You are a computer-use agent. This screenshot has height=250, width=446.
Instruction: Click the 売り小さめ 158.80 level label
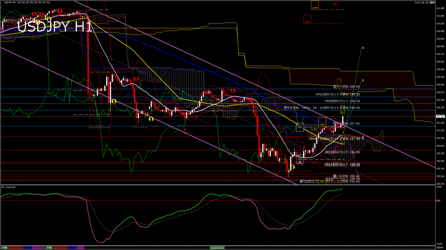click(x=346, y=86)
